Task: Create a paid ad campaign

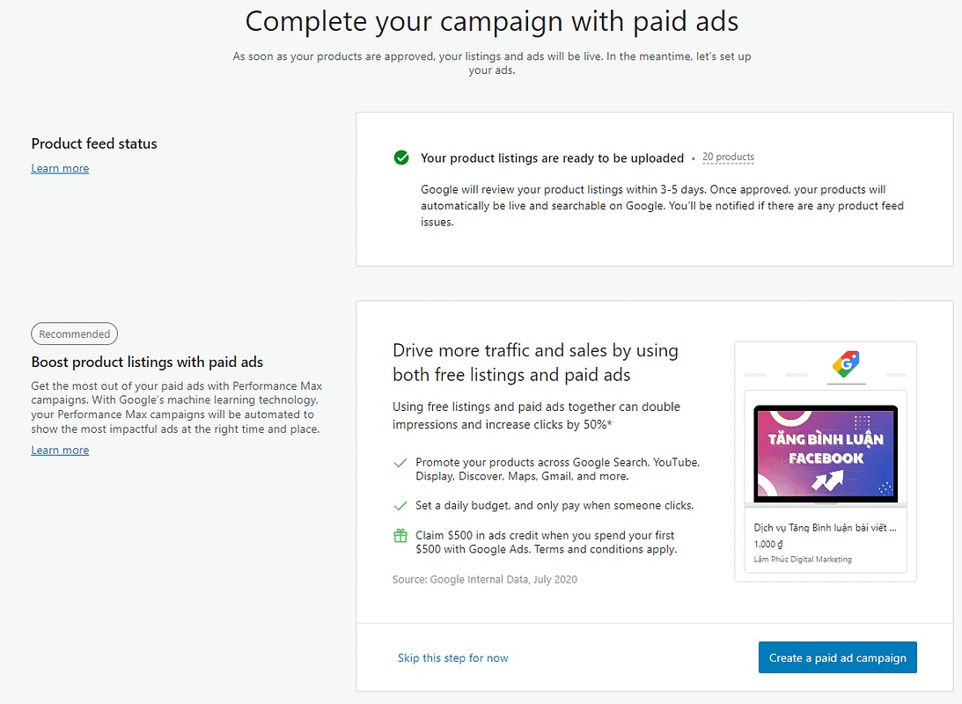Action: pos(837,657)
